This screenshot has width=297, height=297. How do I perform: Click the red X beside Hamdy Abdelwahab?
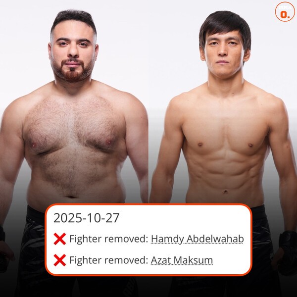click(x=60, y=239)
